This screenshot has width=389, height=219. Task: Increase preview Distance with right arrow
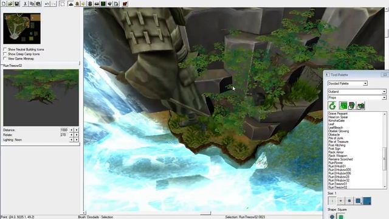click(77, 130)
